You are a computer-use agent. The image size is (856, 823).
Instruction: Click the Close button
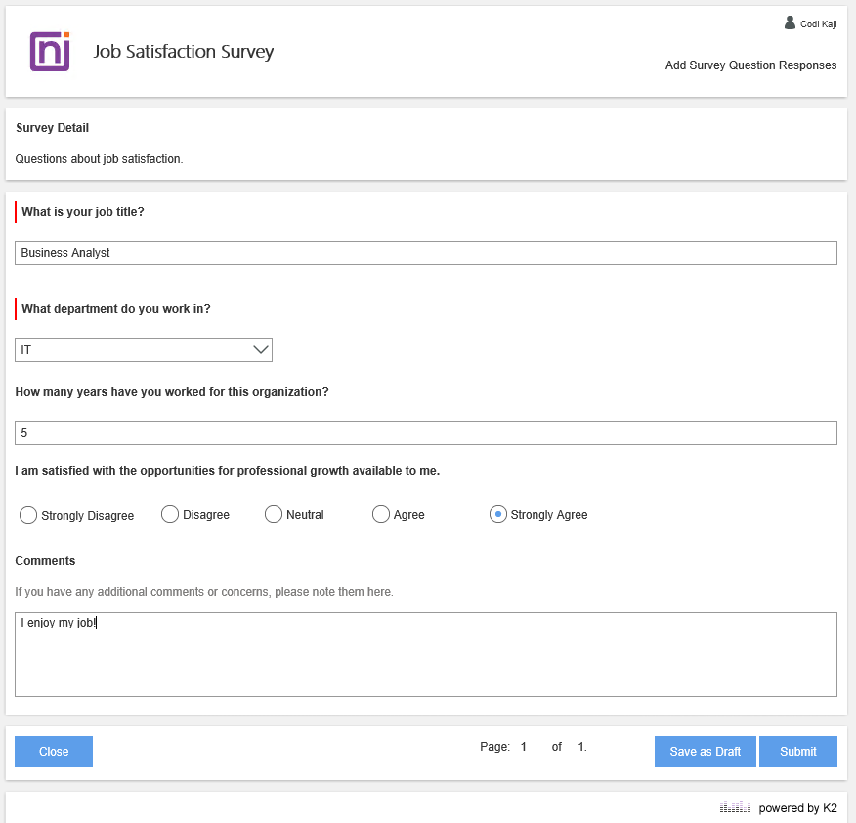pos(53,751)
